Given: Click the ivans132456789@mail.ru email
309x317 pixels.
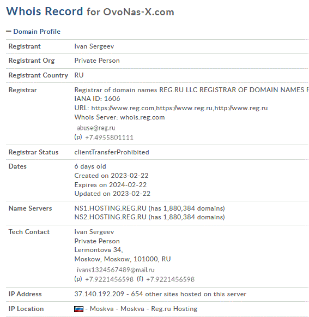Looking at the screenshot, I should 116,270.
